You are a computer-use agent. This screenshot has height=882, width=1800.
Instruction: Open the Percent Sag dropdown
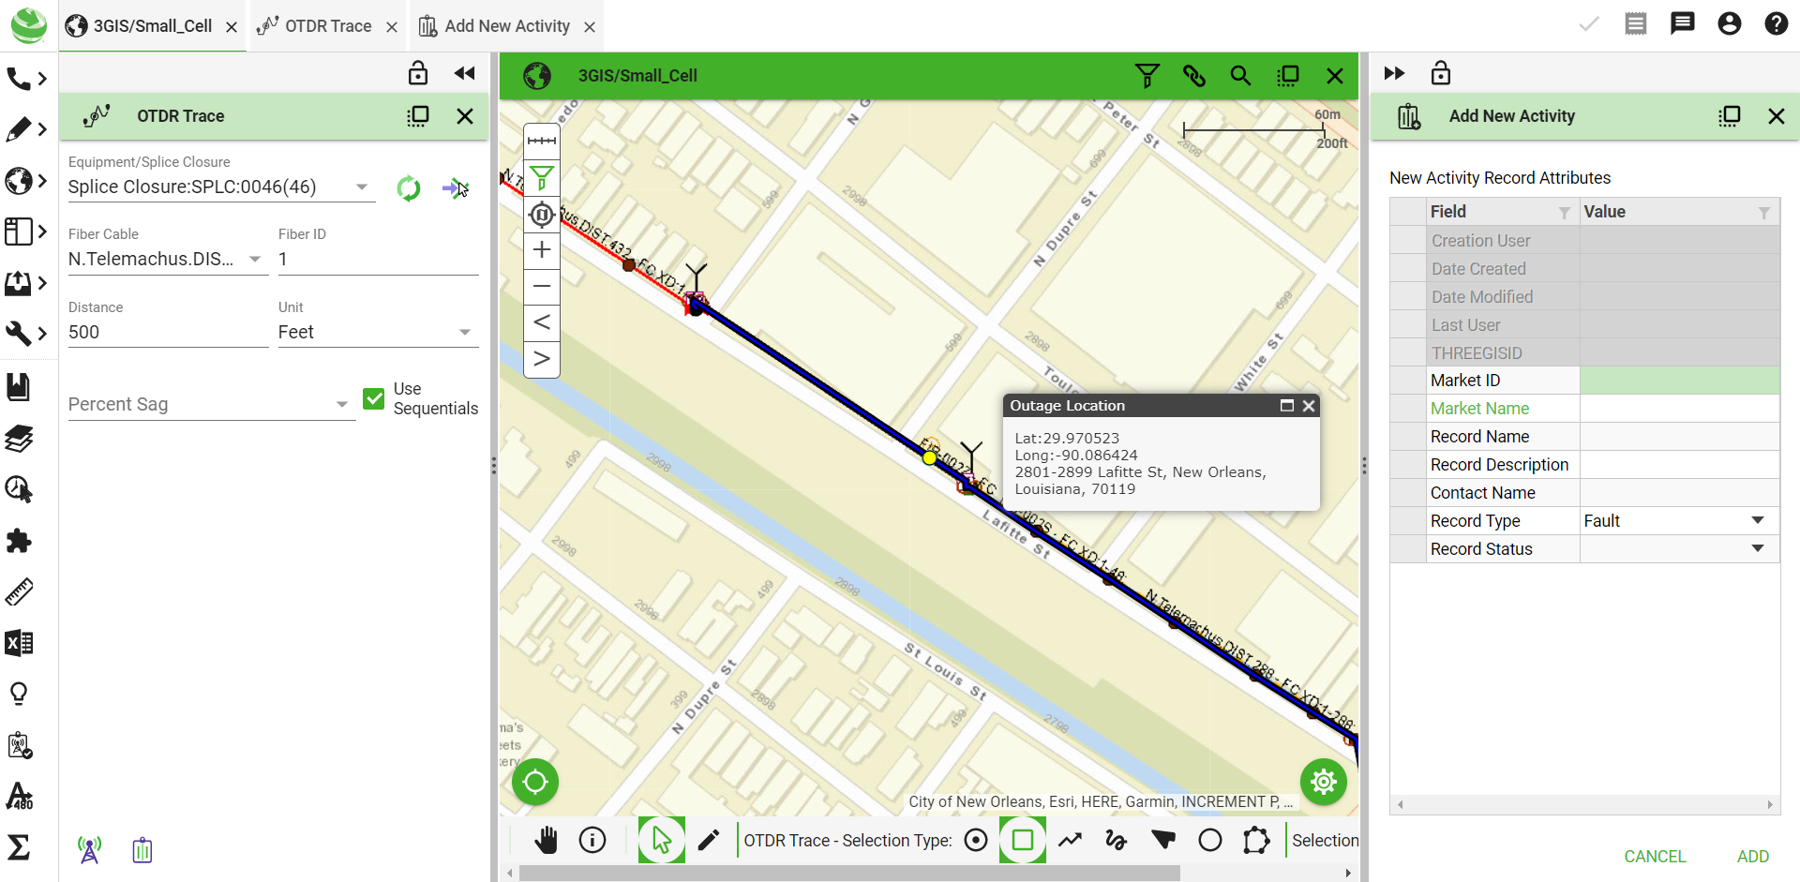341,404
